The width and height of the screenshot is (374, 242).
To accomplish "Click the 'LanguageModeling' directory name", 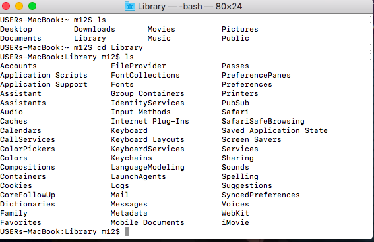I will click(148, 167).
